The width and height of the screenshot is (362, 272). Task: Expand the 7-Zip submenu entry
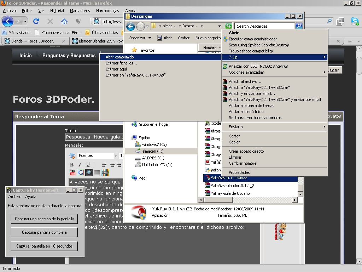coord(274,57)
